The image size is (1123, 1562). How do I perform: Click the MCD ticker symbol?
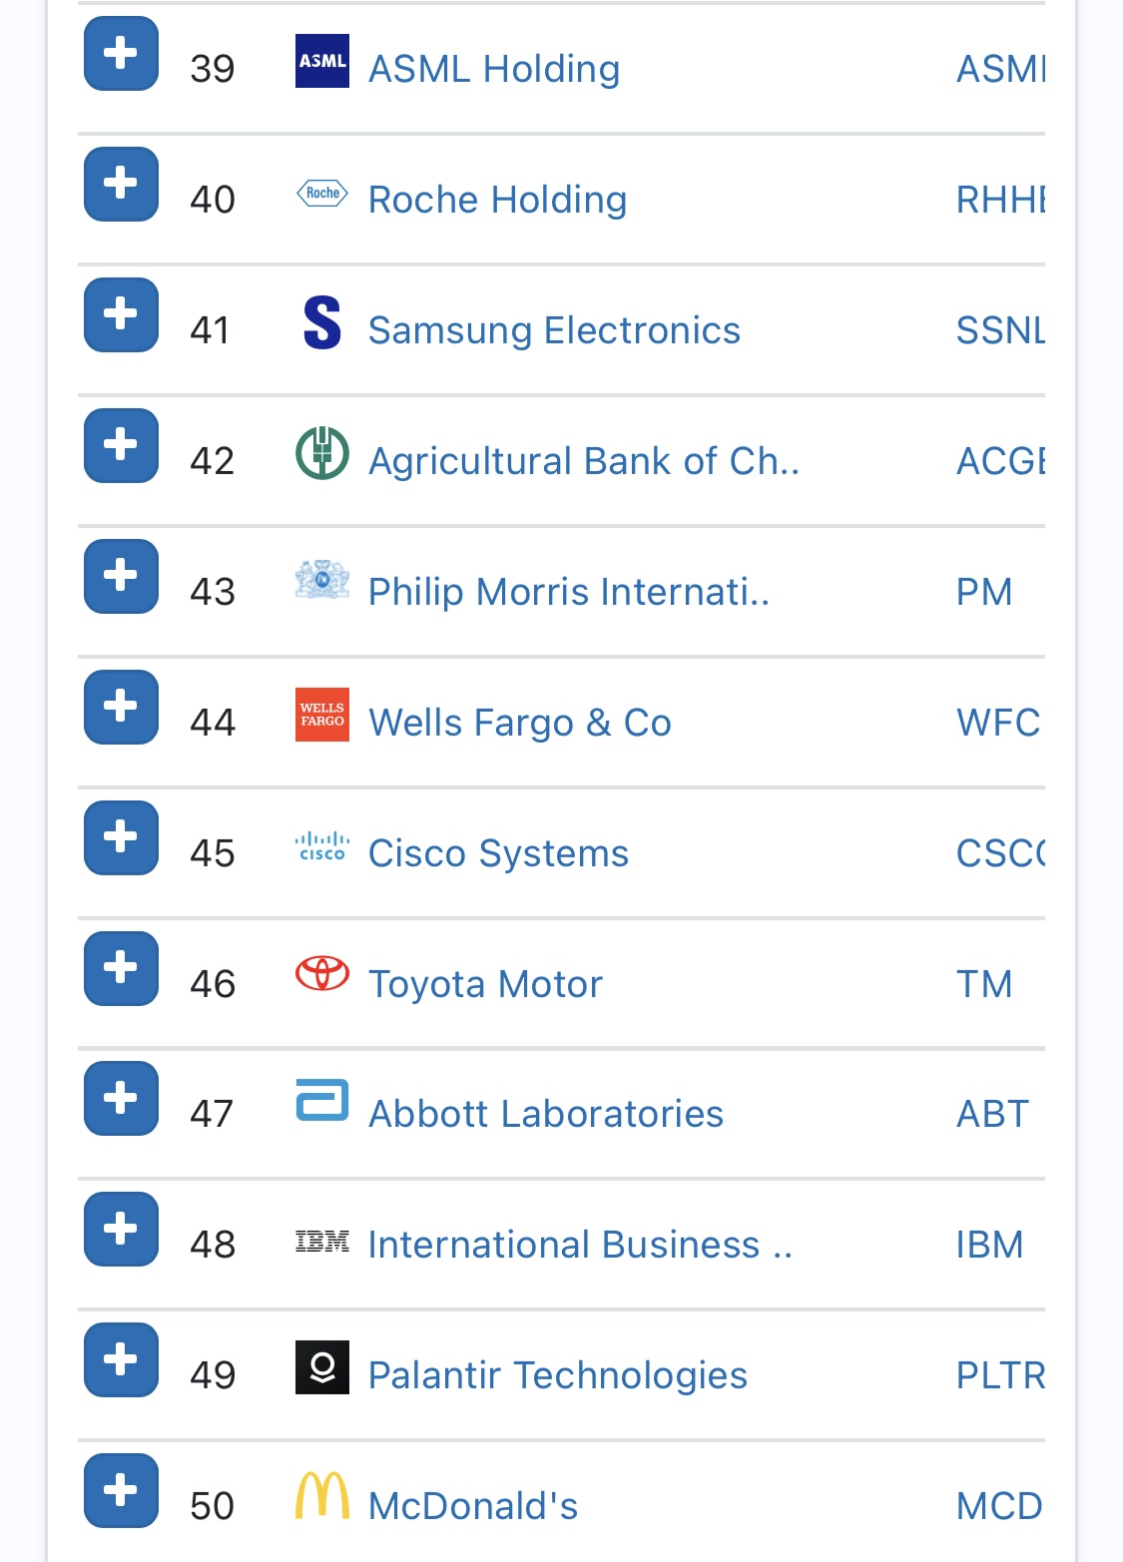[x=998, y=1506]
